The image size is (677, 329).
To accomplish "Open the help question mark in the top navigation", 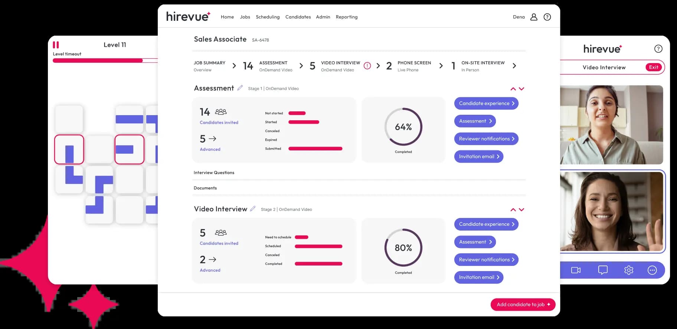I will [x=547, y=17].
